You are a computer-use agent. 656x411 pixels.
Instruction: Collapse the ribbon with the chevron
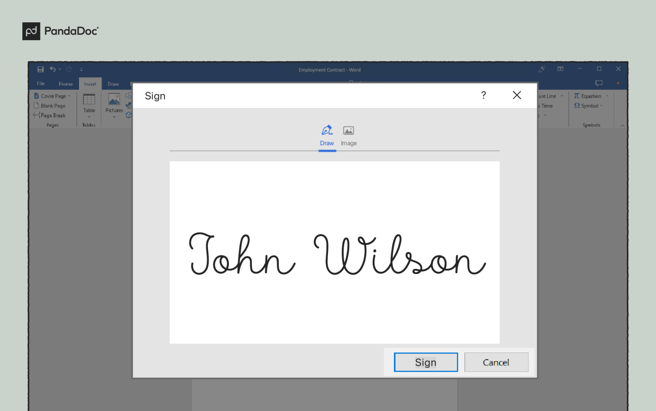622,125
